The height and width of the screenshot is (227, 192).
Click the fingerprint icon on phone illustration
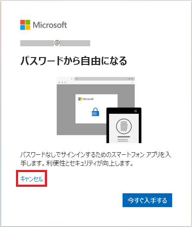pos(124,126)
